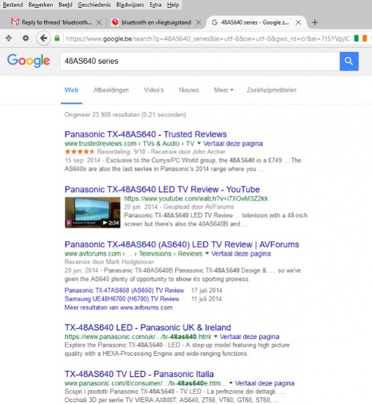Click the 'Ongeveer 23.900 resultaten' stats text
This screenshot has width=372, height=404.
click(x=125, y=115)
